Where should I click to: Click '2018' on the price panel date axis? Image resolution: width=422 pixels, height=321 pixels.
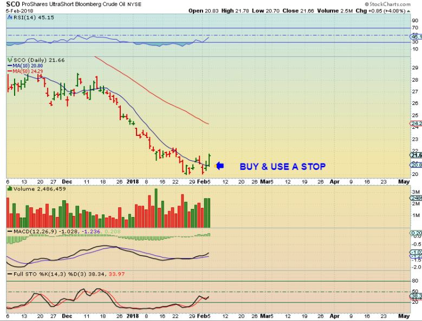pos(132,182)
